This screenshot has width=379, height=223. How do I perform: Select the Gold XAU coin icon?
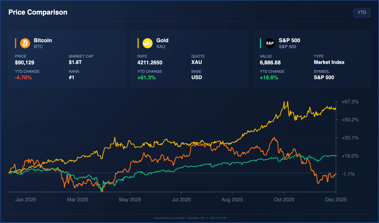coord(147,43)
